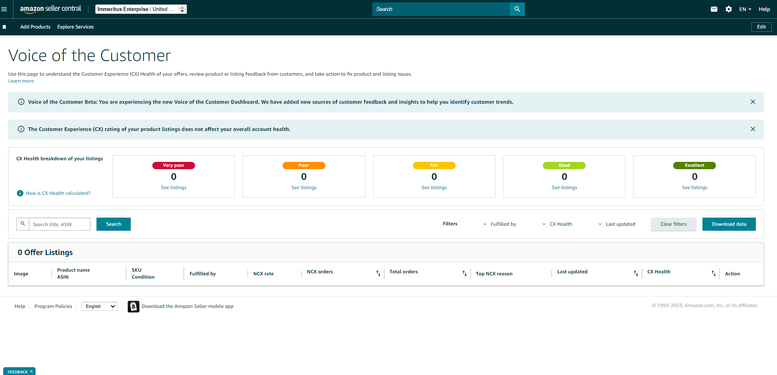Click the bookmark icon in favorites bar
Viewport: 777px width, 375px height.
click(x=4, y=27)
